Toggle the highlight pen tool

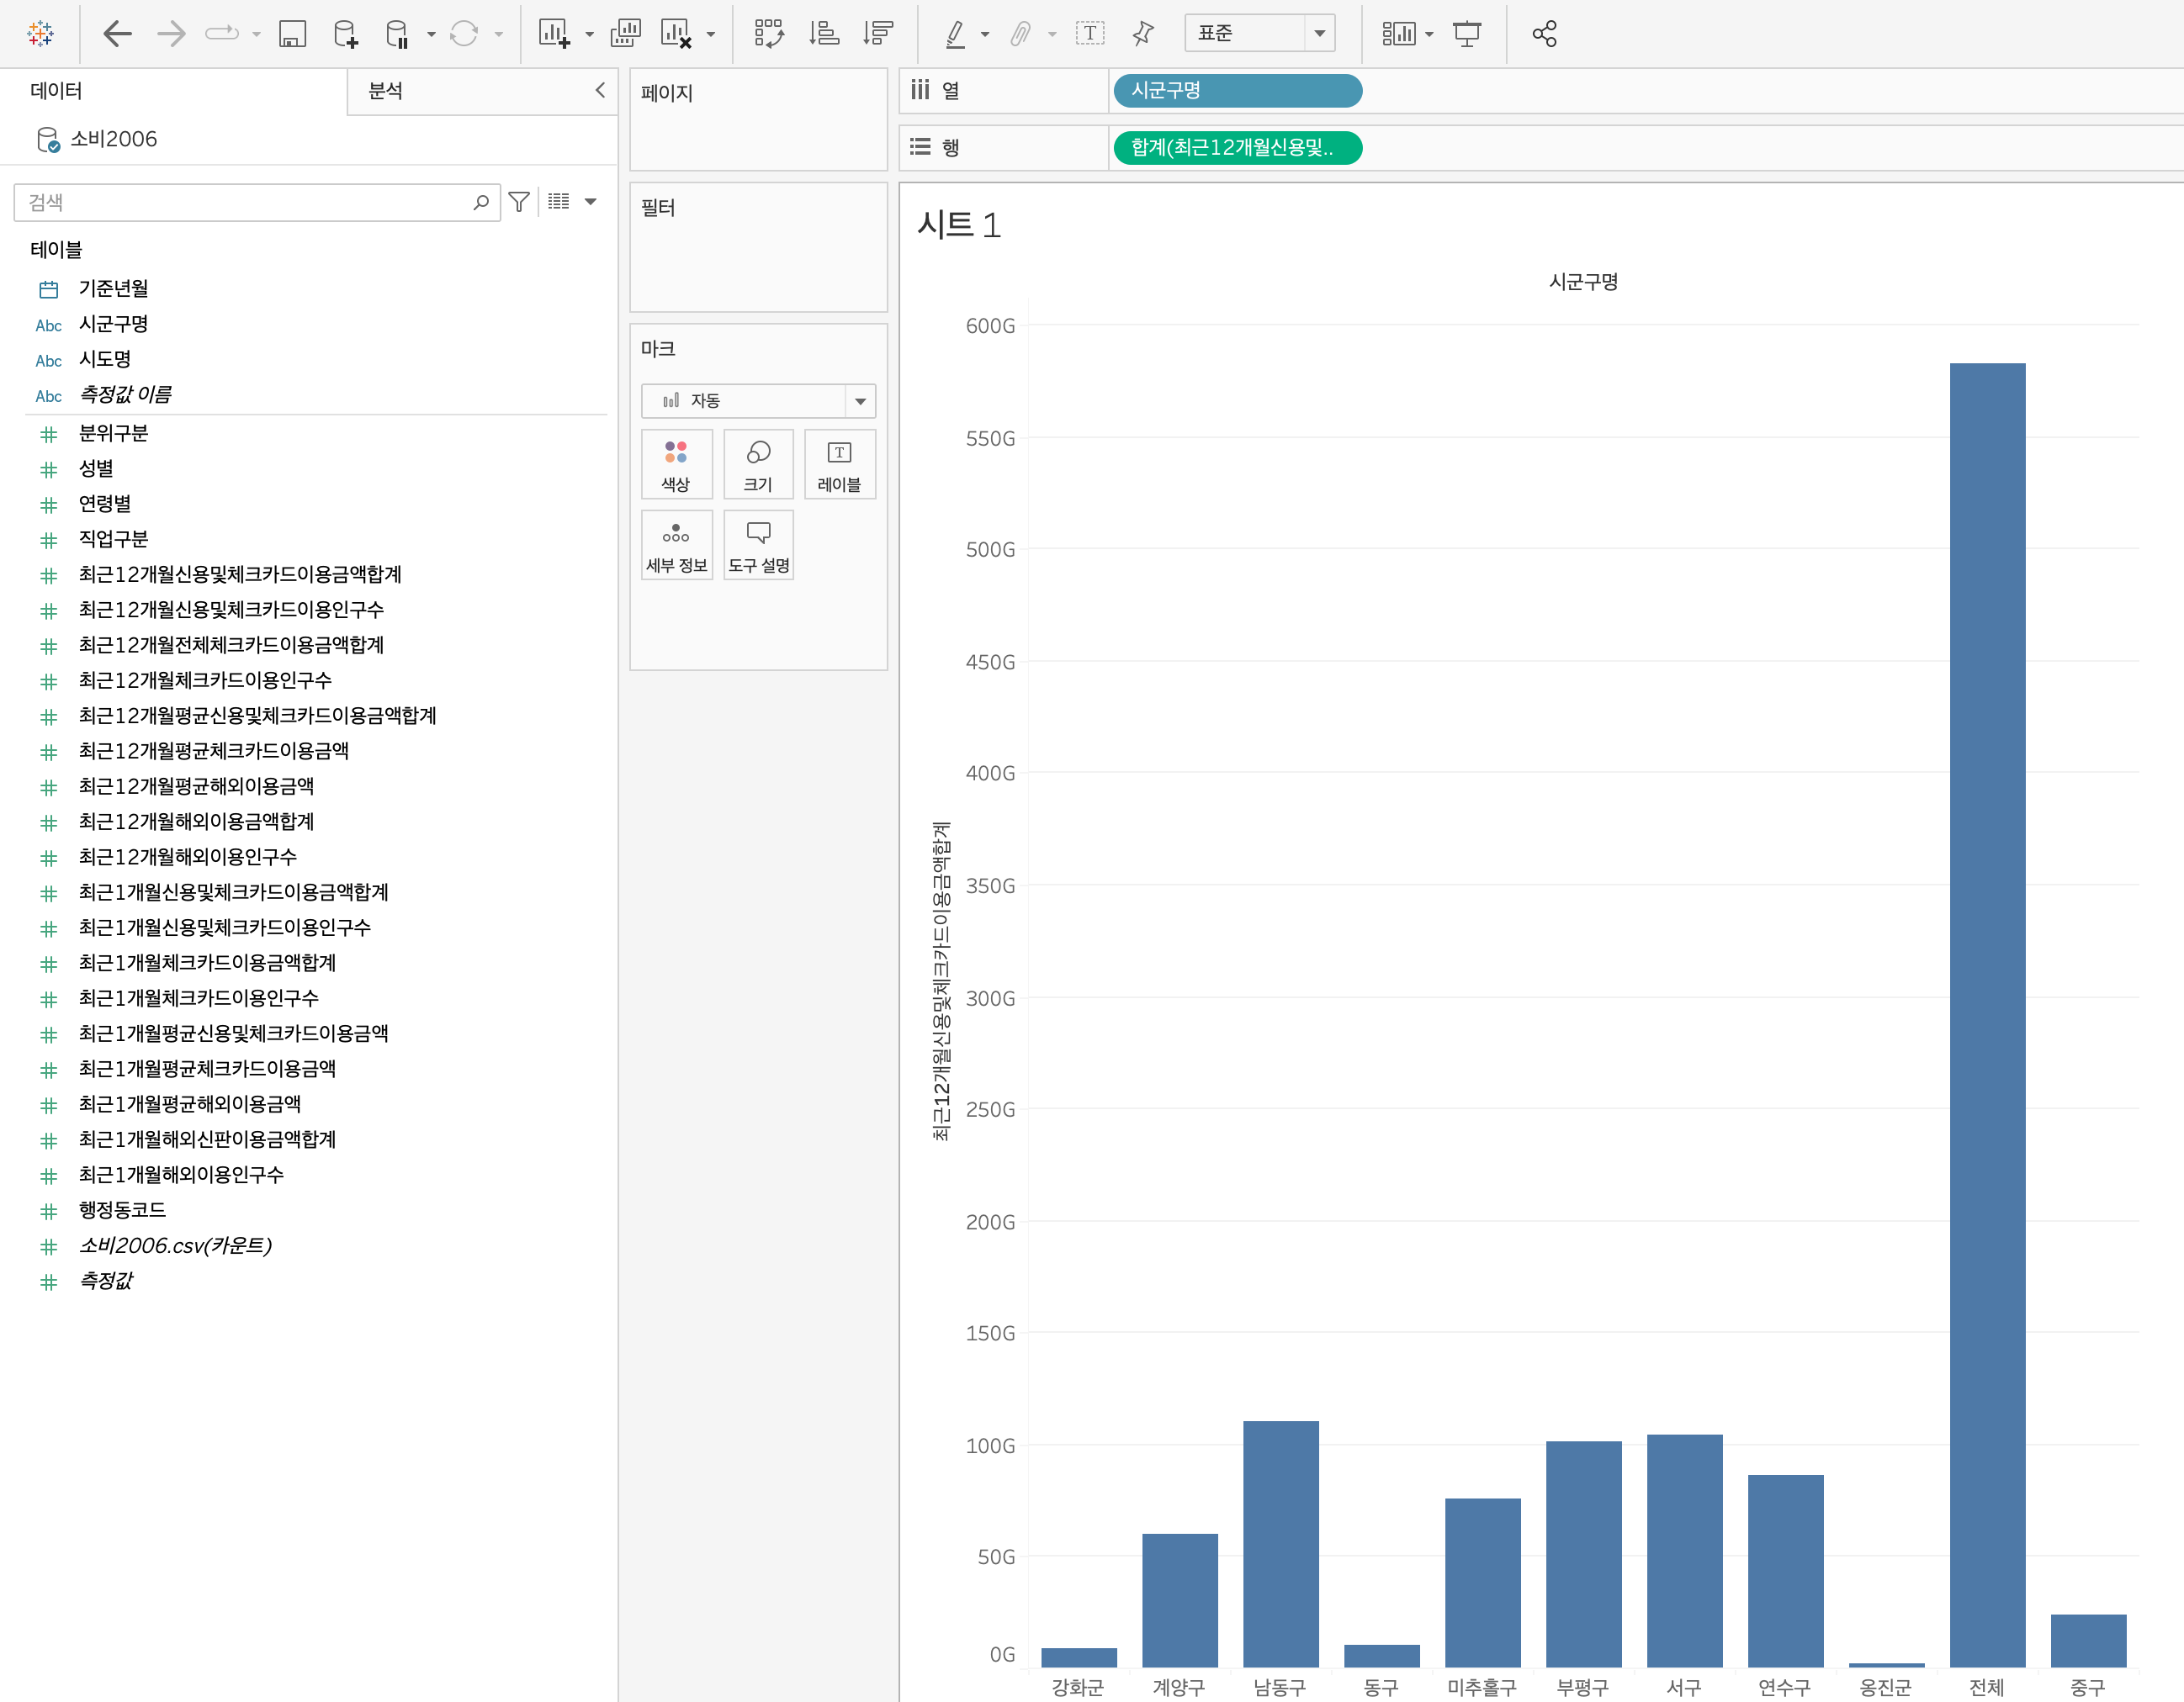point(955,34)
